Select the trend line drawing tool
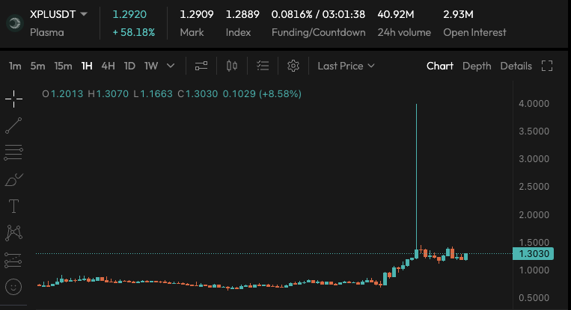The height and width of the screenshot is (310, 571). (x=13, y=125)
